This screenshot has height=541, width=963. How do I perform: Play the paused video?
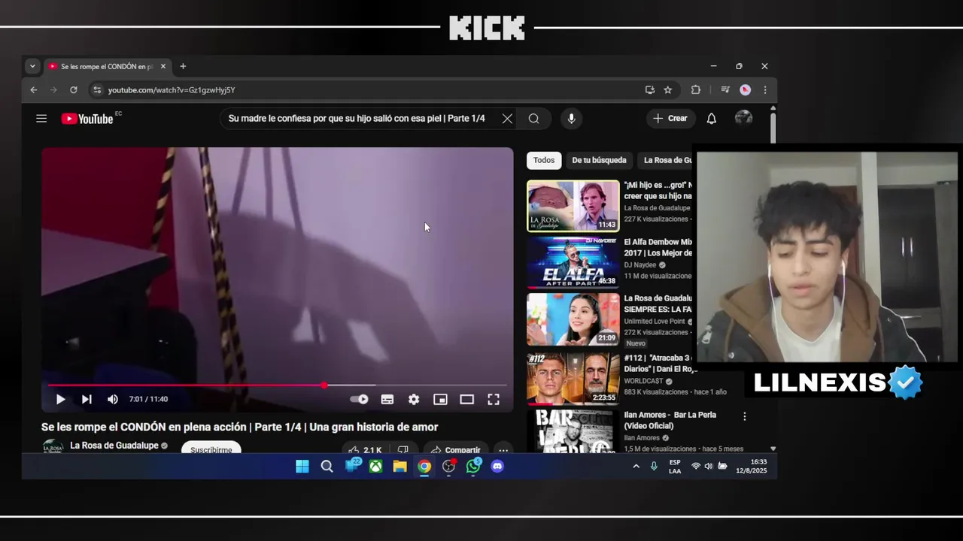point(61,400)
